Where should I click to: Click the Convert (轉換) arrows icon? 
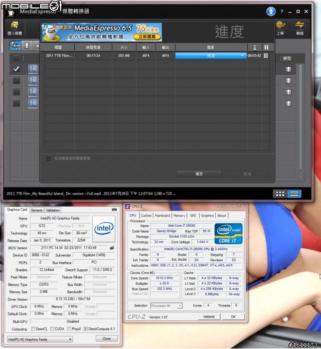[x=299, y=28]
